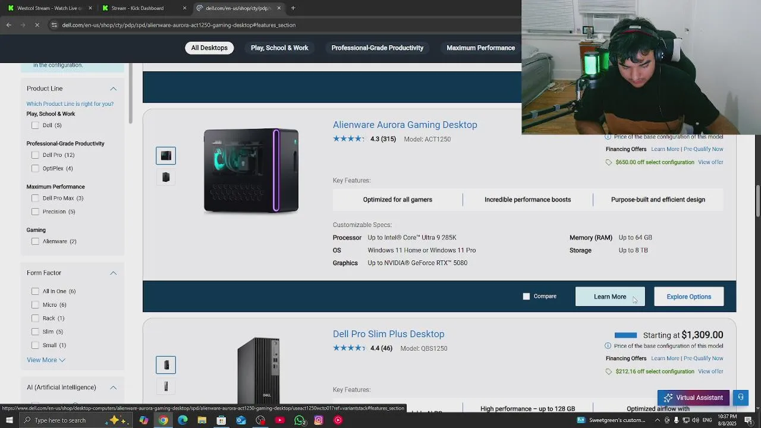Screen dimensions: 761x428
Task: Expand View More form factors
Action: click(x=46, y=360)
